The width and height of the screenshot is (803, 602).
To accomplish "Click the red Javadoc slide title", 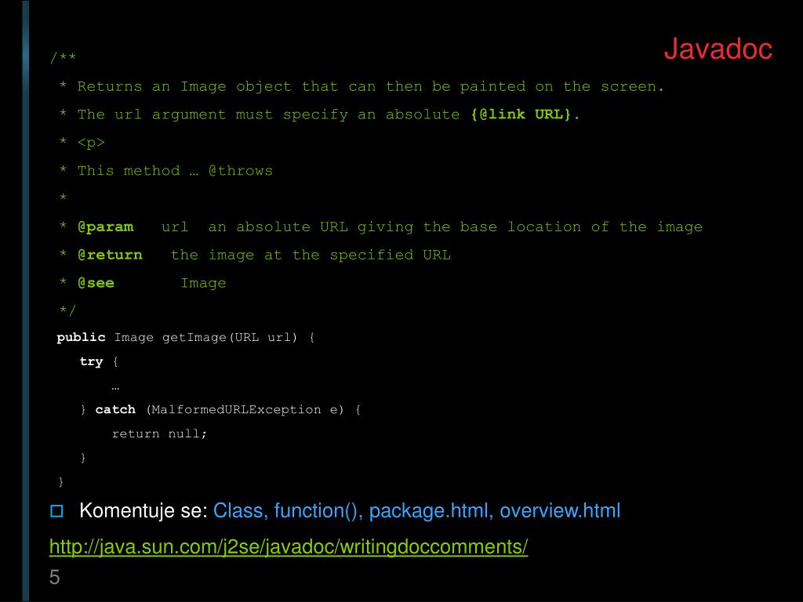I will coord(718,49).
